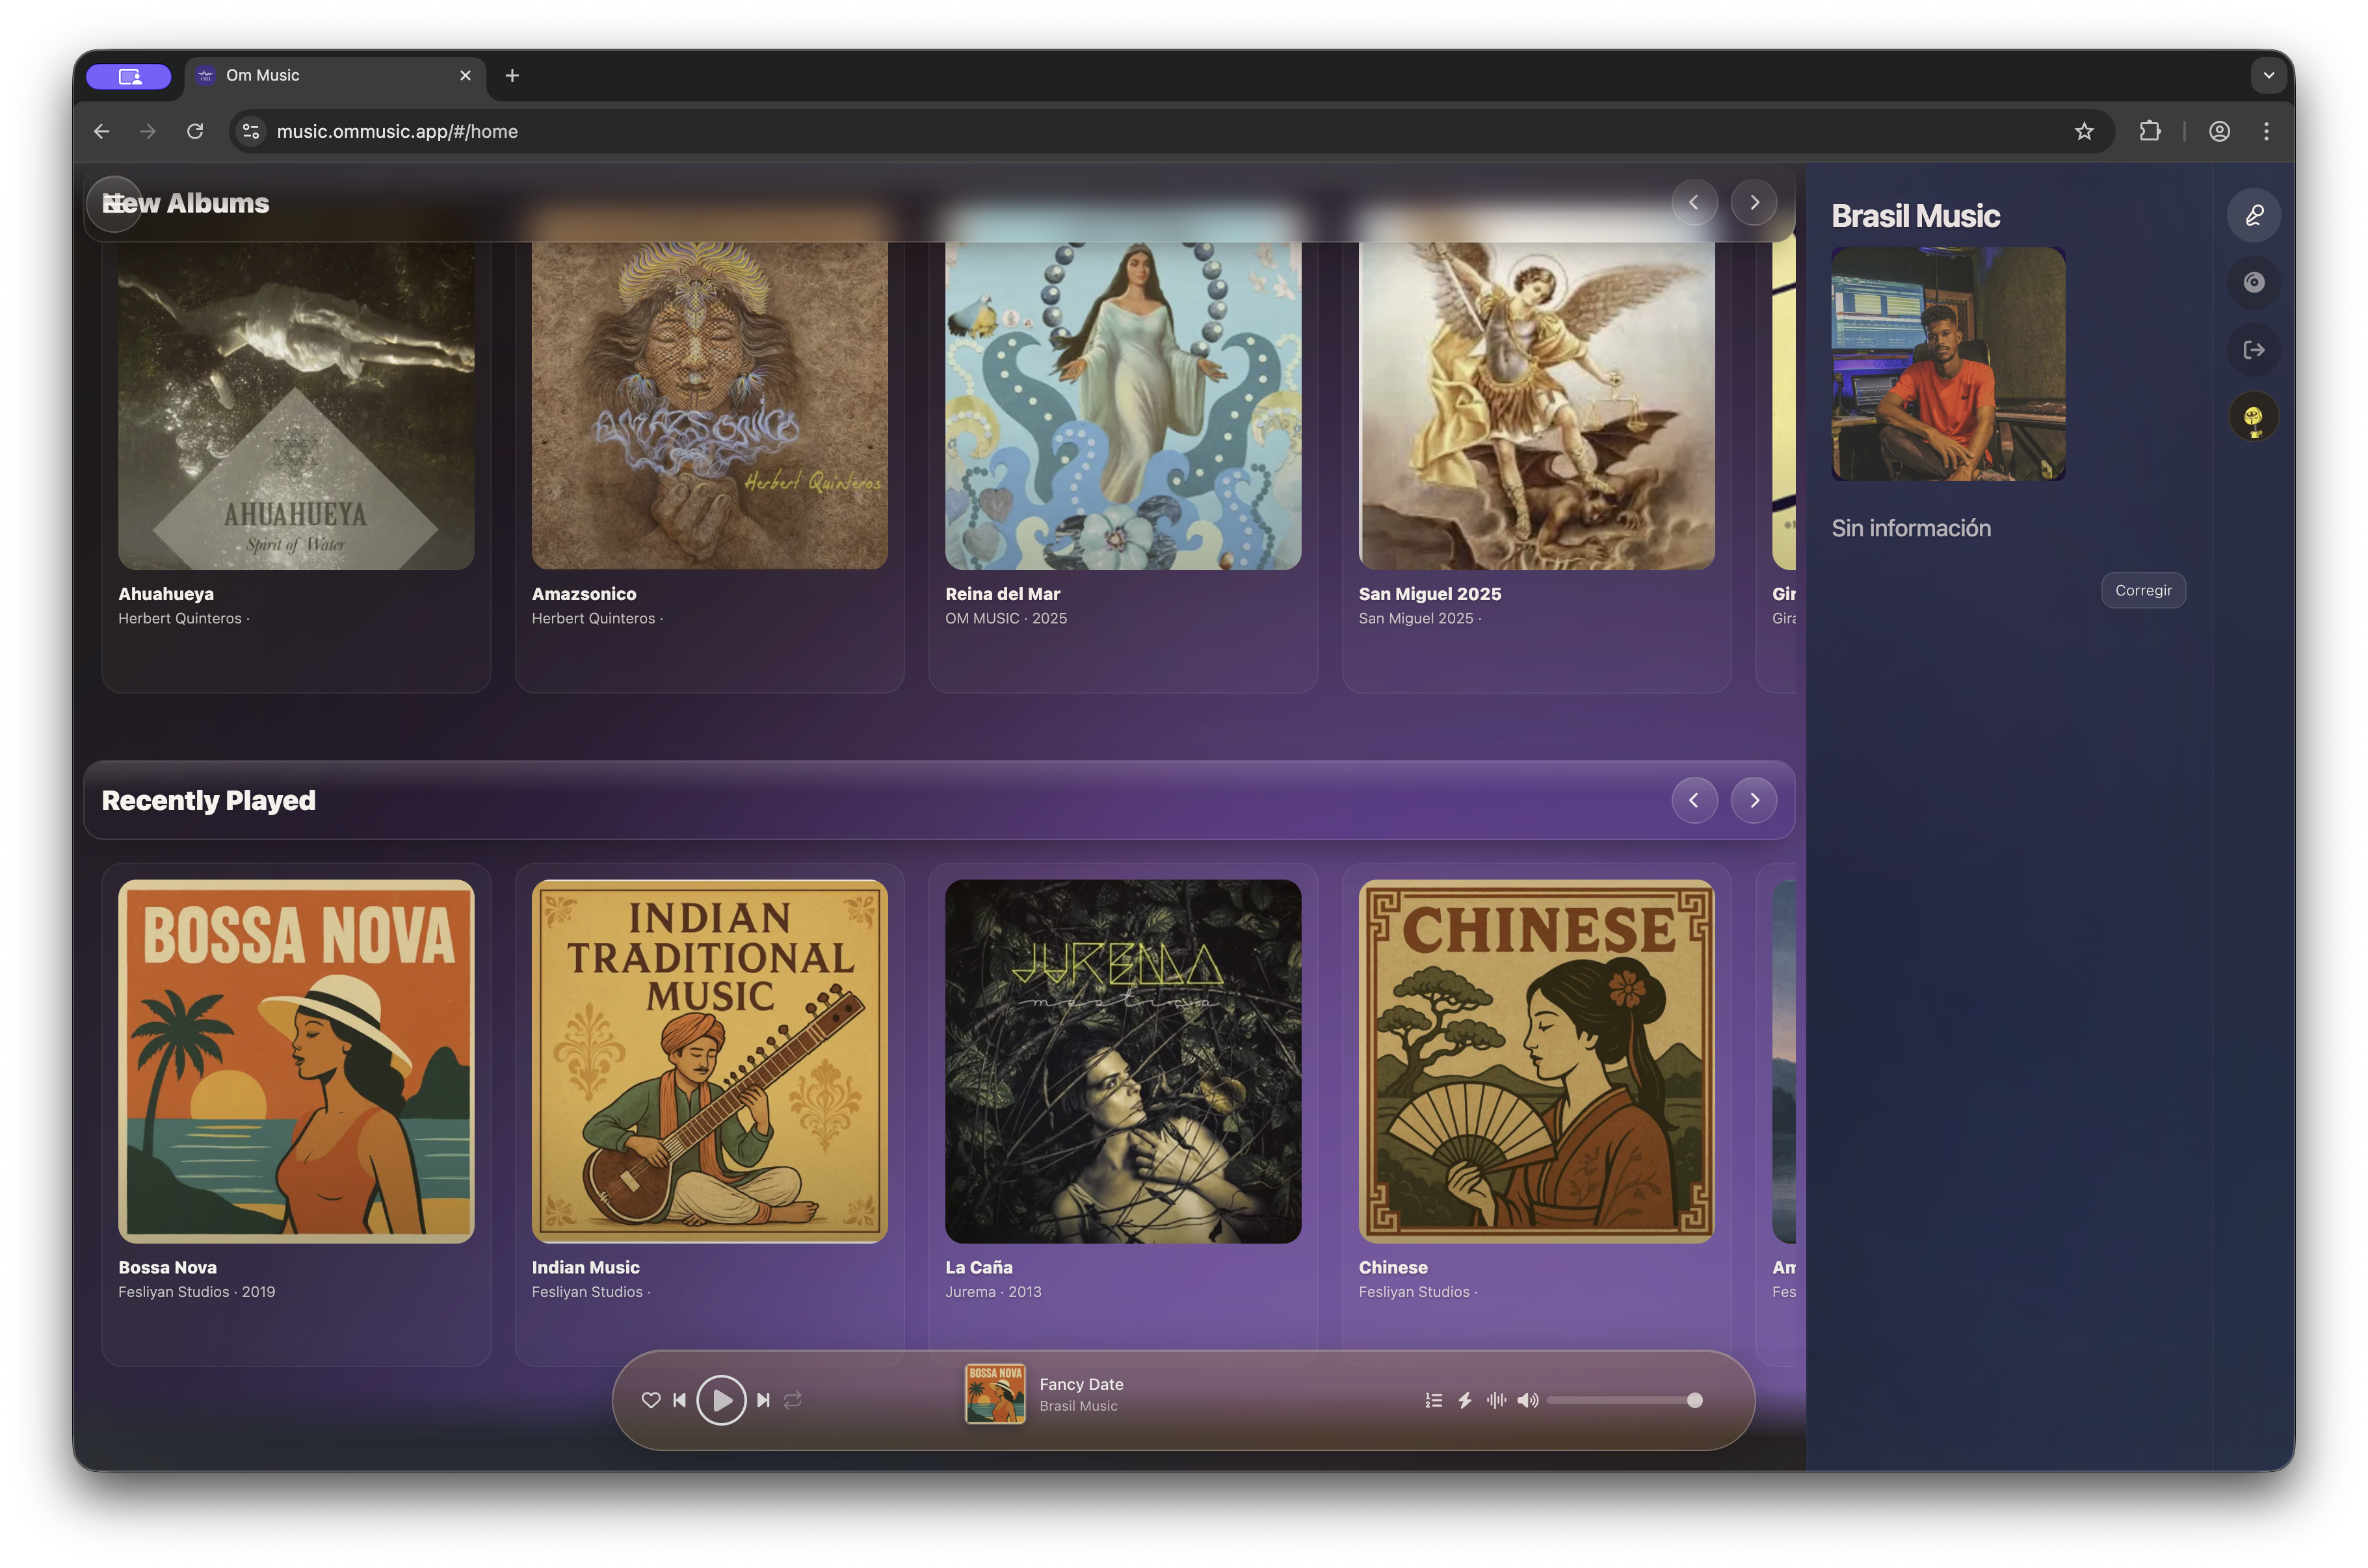This screenshot has height=1568, width=2368.
Task: Open the yellow robot user avatar
Action: (x=2253, y=417)
